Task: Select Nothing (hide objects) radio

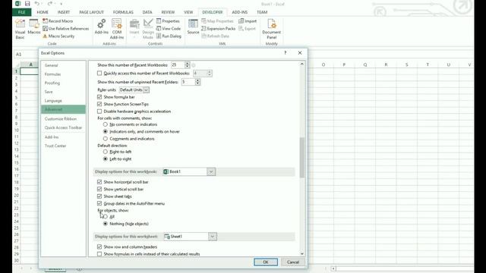Action: tap(106, 224)
